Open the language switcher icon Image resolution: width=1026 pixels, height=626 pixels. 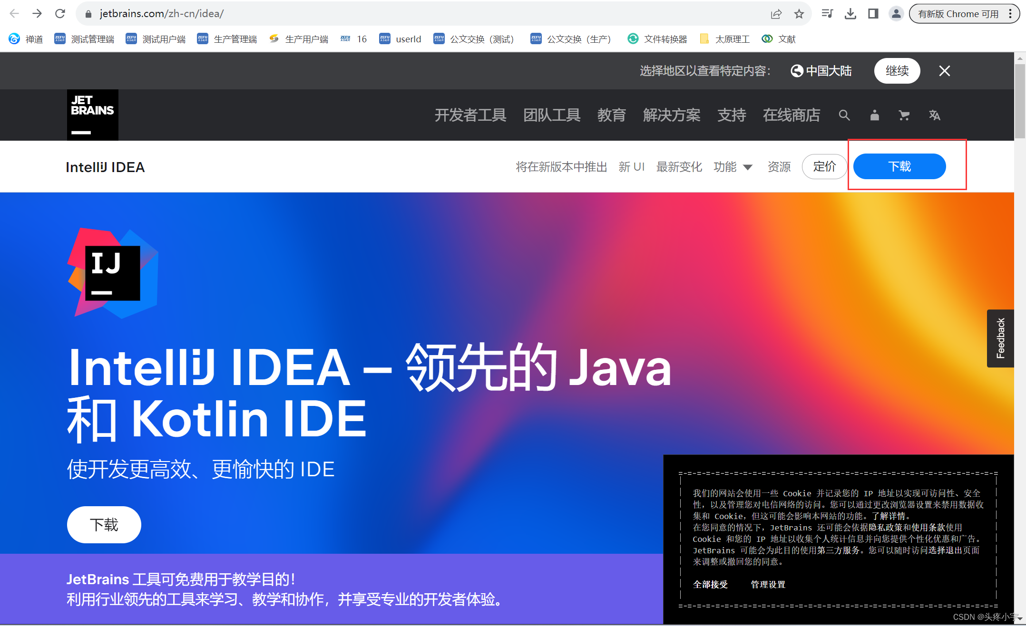click(x=934, y=115)
